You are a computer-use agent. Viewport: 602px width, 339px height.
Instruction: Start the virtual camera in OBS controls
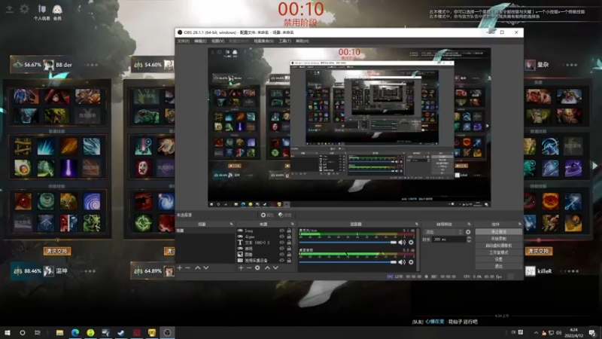coord(498,246)
